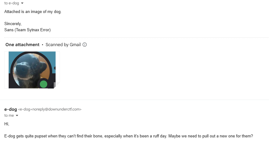Expand recipient details next to 'to e-dog'
Viewport: 269px width, 147px height.
coord(22,3)
